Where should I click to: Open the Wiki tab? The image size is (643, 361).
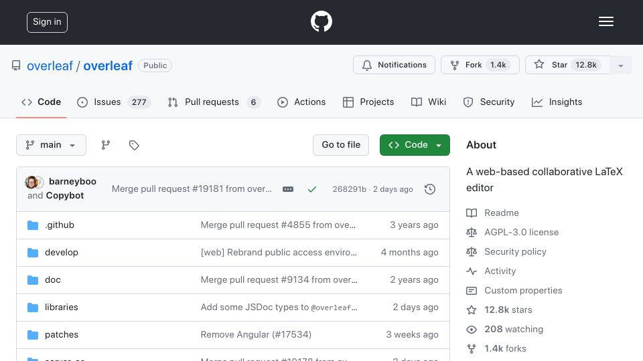(429, 102)
